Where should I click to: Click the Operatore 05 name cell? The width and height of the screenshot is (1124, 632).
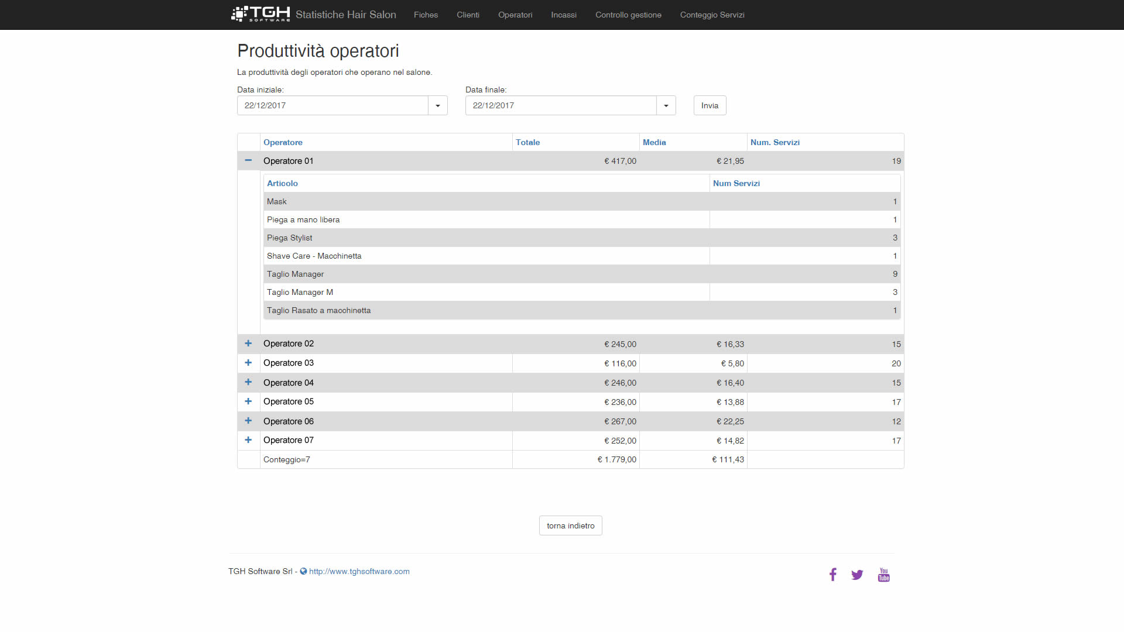pos(386,402)
